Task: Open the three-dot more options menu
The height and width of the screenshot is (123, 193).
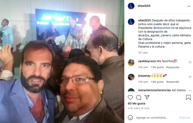Action: (189, 6)
